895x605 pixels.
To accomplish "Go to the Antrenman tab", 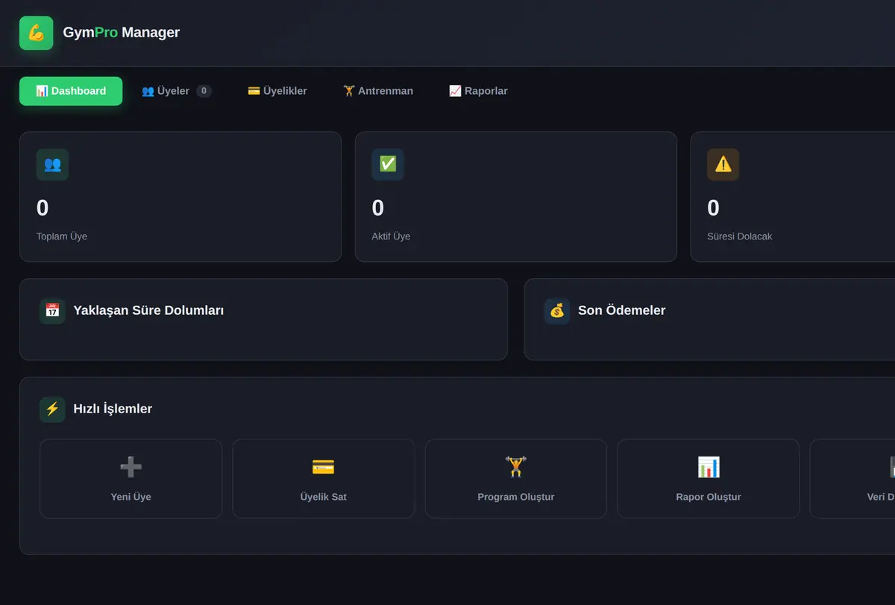I will click(x=378, y=91).
